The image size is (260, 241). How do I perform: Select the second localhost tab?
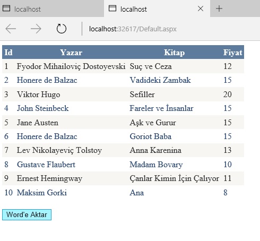click(157, 8)
